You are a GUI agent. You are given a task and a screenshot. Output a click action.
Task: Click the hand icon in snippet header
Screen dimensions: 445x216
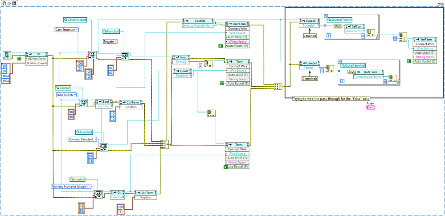pyautogui.click(x=4, y=3)
